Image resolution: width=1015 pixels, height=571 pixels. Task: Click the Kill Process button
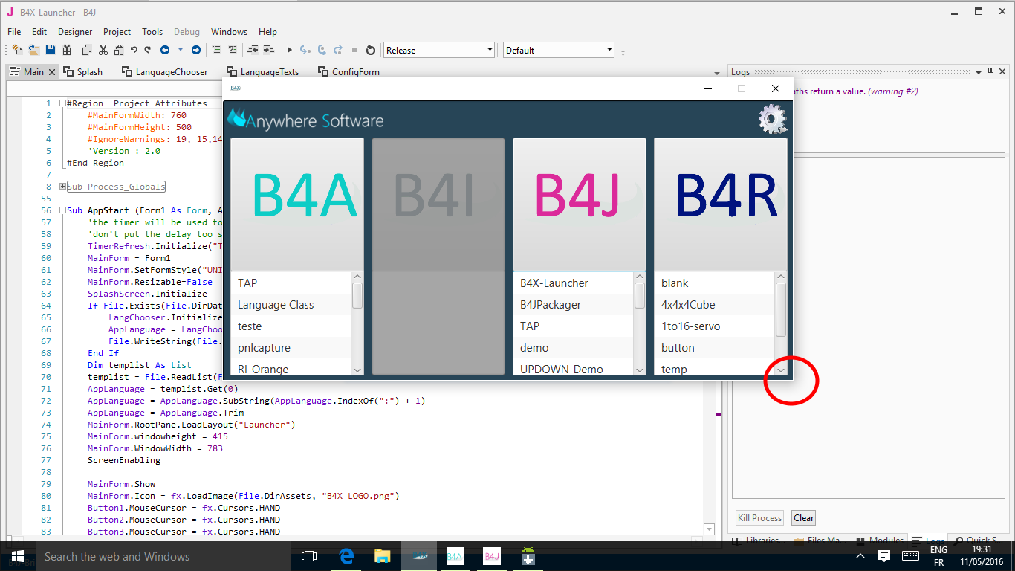pos(759,518)
